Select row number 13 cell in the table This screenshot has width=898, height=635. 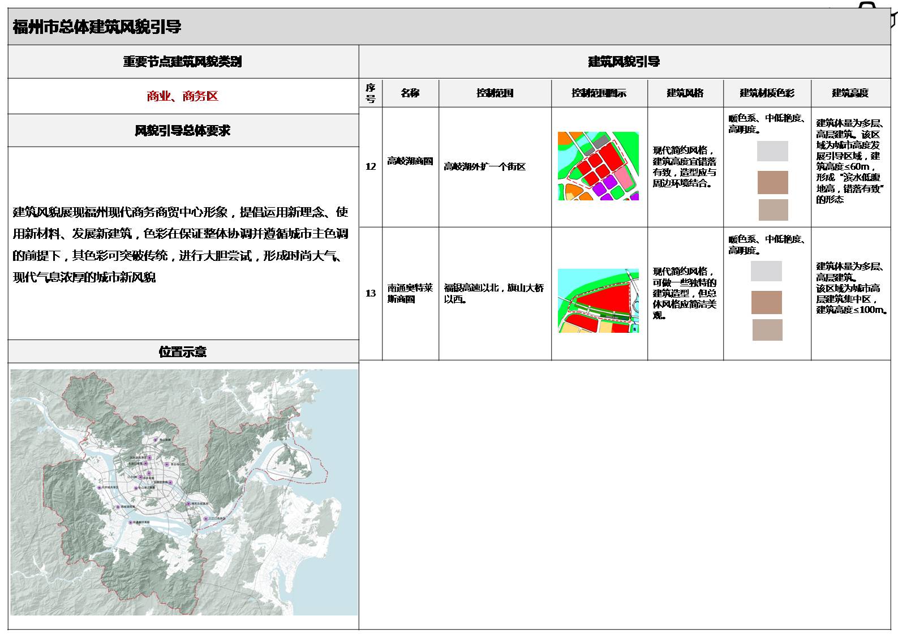tap(371, 293)
